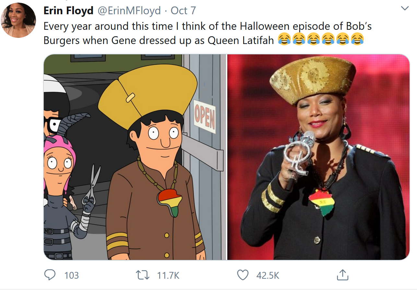This screenshot has height=291, width=417.
Task: Click the retweet icon to open retweet options
Action: click(x=142, y=275)
